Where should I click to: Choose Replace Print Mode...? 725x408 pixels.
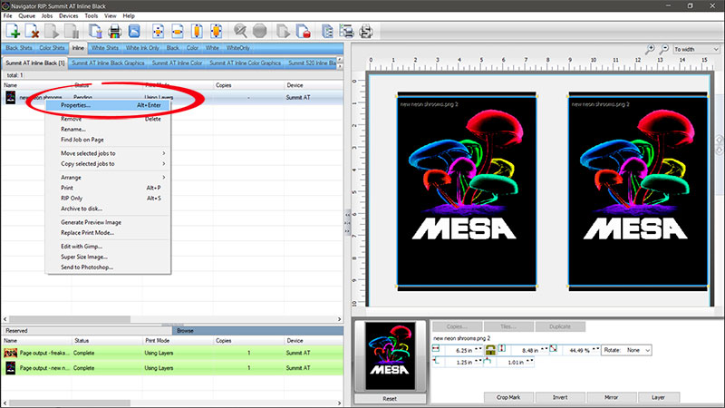(108, 233)
